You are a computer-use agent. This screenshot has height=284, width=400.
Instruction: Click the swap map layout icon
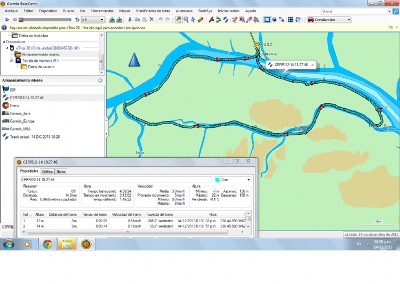(x=298, y=20)
